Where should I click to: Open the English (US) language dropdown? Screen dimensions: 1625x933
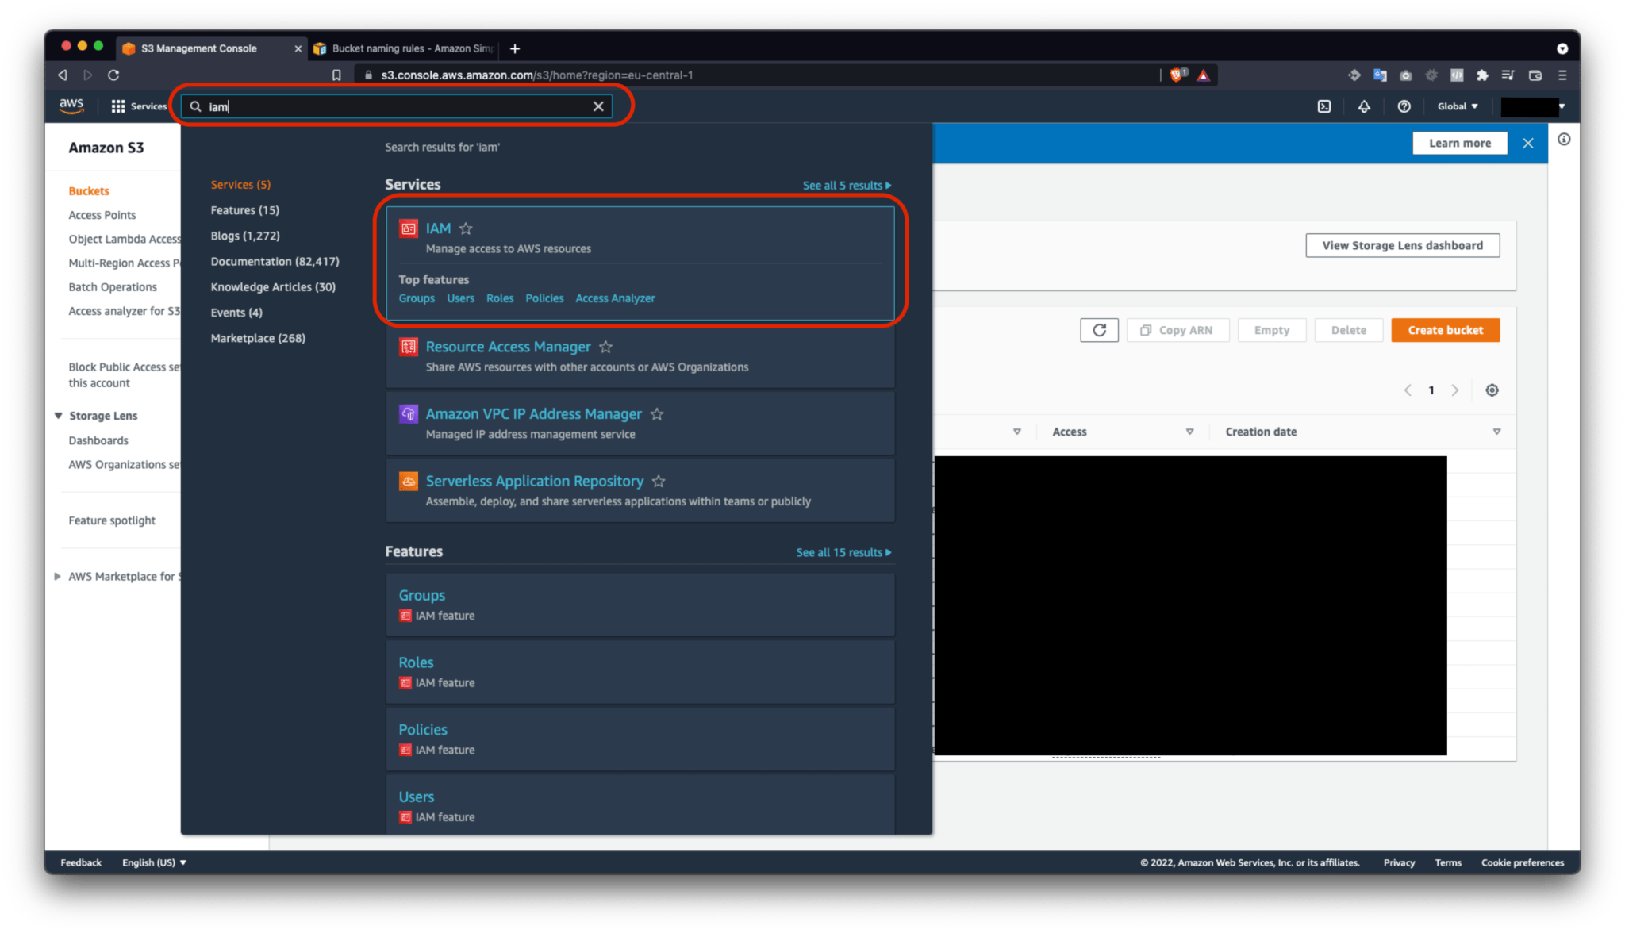[153, 862]
